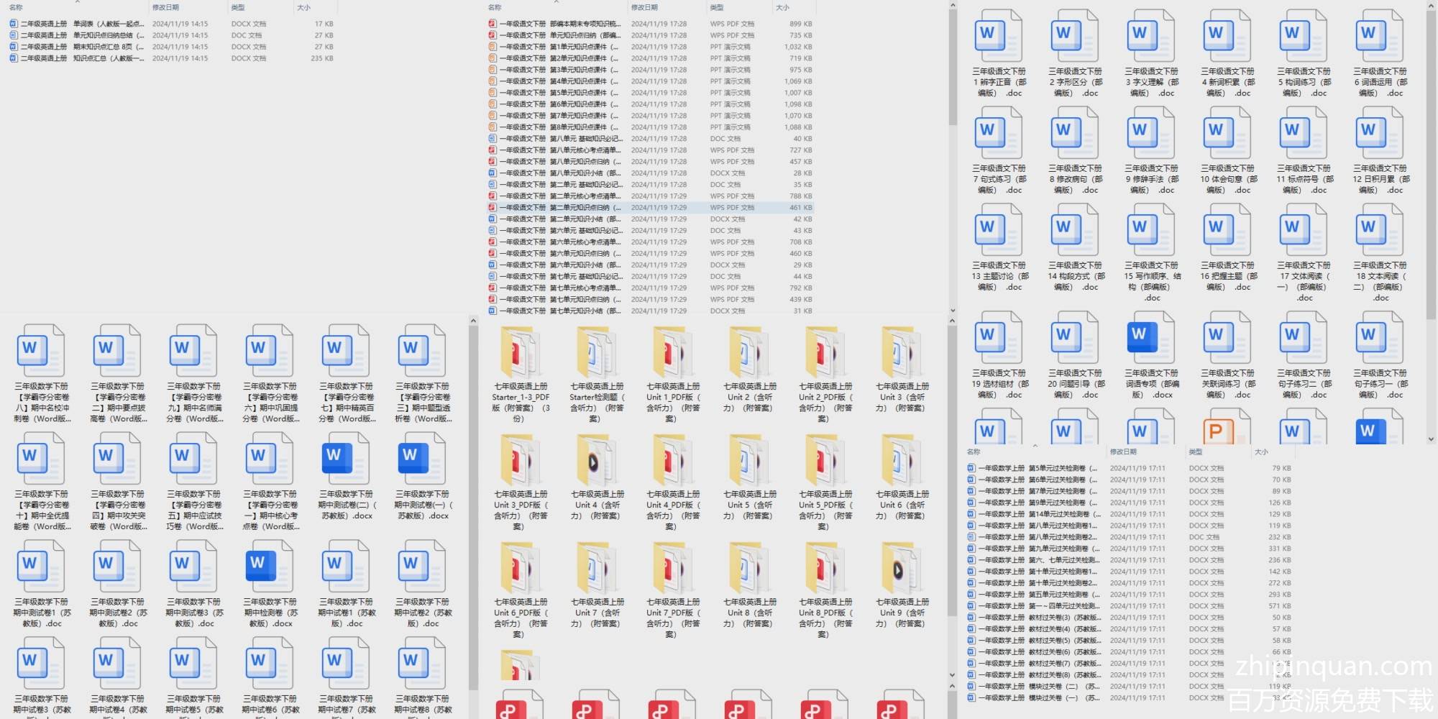Select the 三年级数学下册 期中试卷6 document icon
The width and height of the screenshot is (1438, 719).
(269, 664)
